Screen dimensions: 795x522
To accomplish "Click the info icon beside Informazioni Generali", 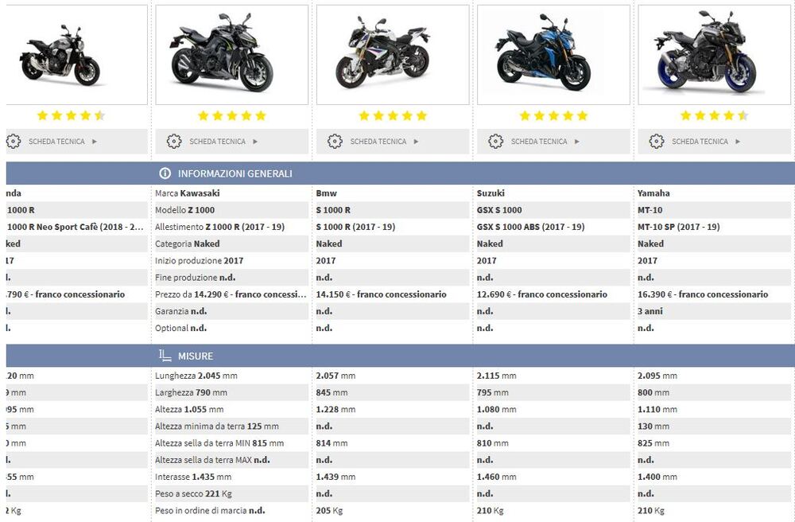I will 165,173.
